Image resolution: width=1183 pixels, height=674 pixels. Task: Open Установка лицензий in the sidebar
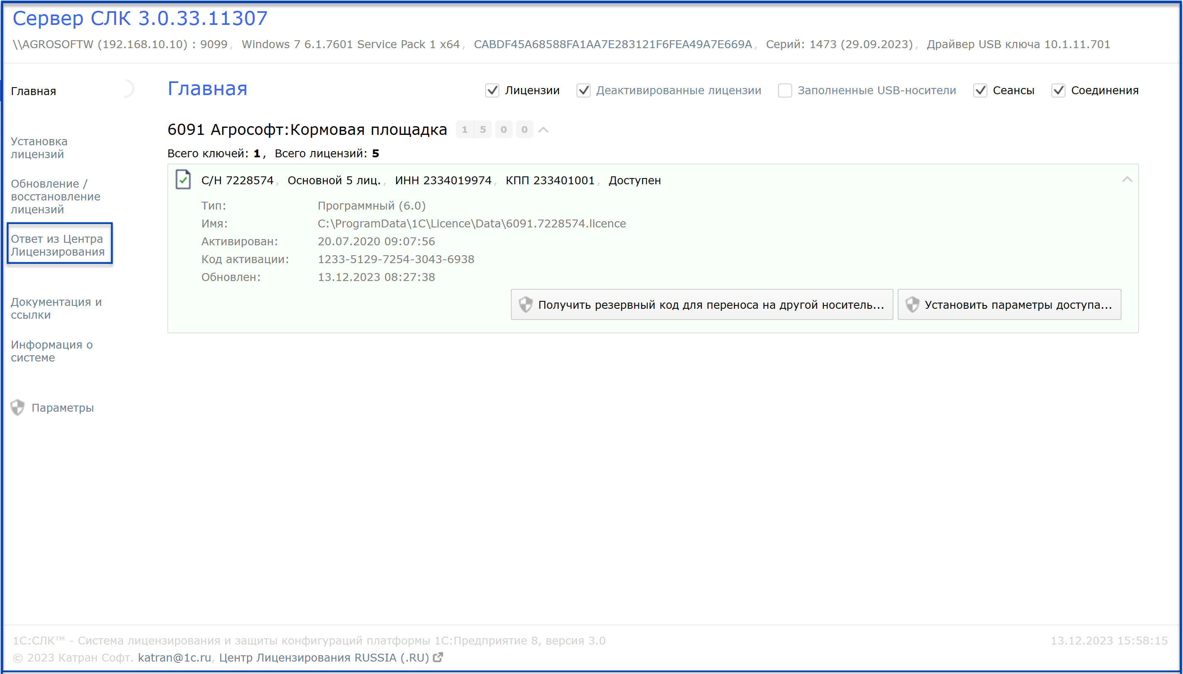tap(39, 148)
